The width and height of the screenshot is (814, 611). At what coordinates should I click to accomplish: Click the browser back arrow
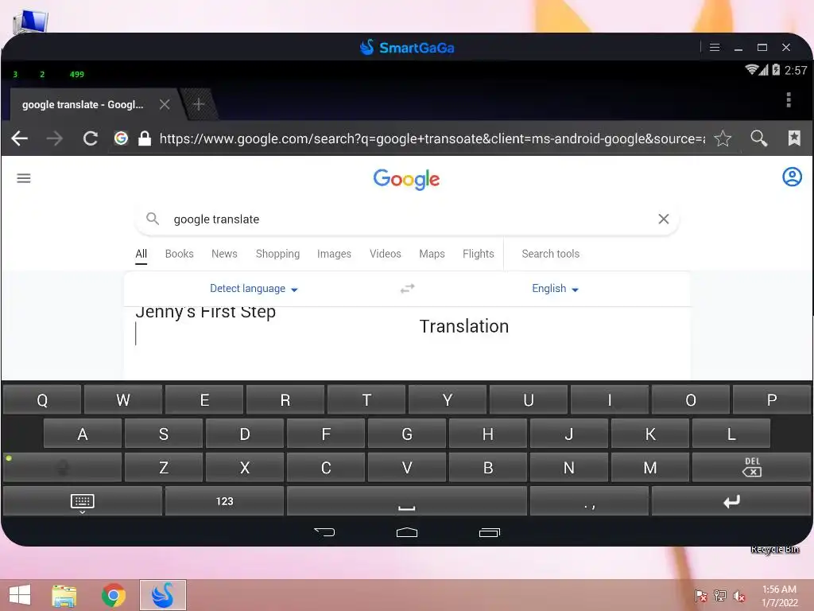click(20, 138)
